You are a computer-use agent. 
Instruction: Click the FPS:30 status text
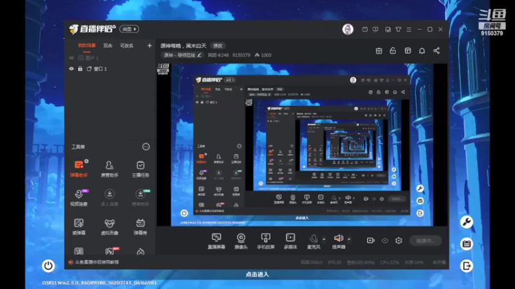(335, 263)
